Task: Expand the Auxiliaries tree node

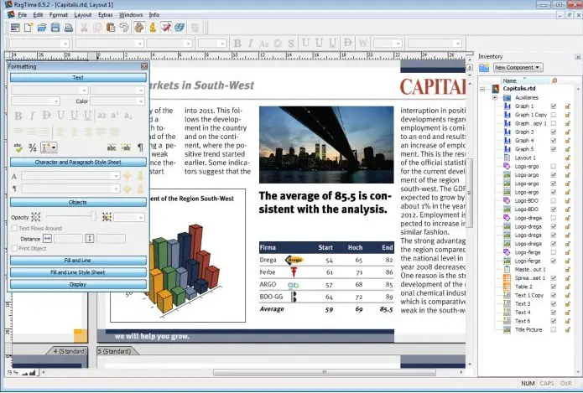Action: (495, 98)
